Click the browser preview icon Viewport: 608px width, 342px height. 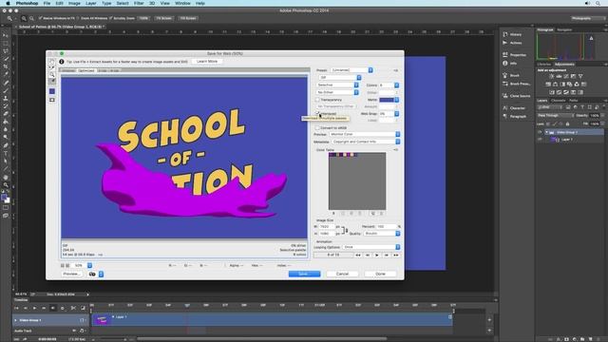92,275
